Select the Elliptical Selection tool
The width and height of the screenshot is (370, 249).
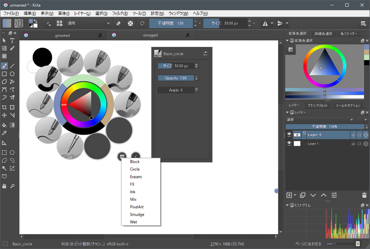click(x=12, y=153)
